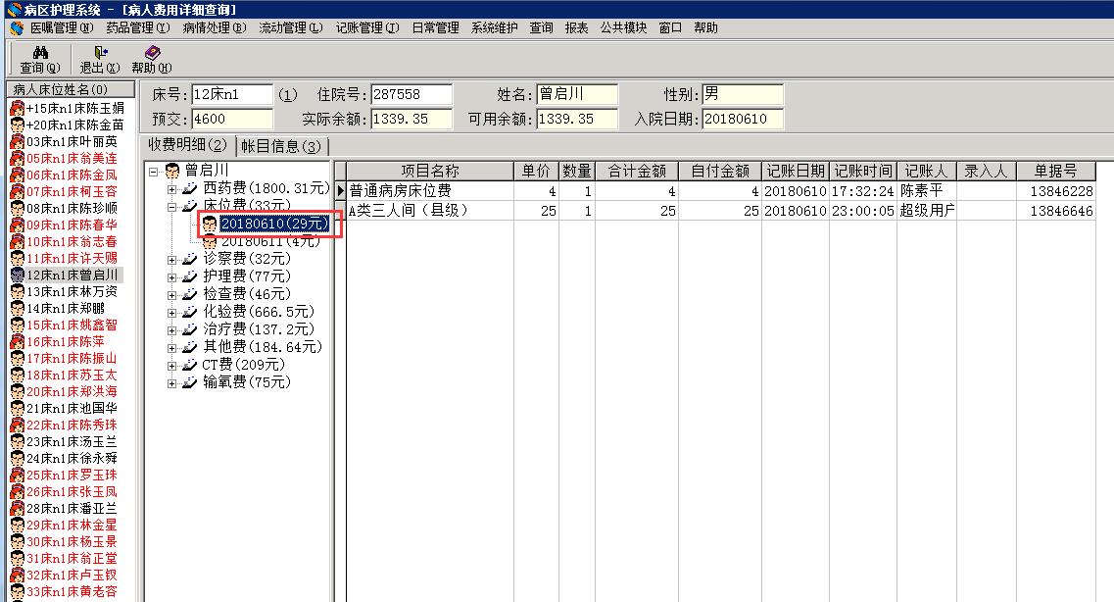Expand the 护理费 tree node
Screen dimensions: 1114x602
171,277
